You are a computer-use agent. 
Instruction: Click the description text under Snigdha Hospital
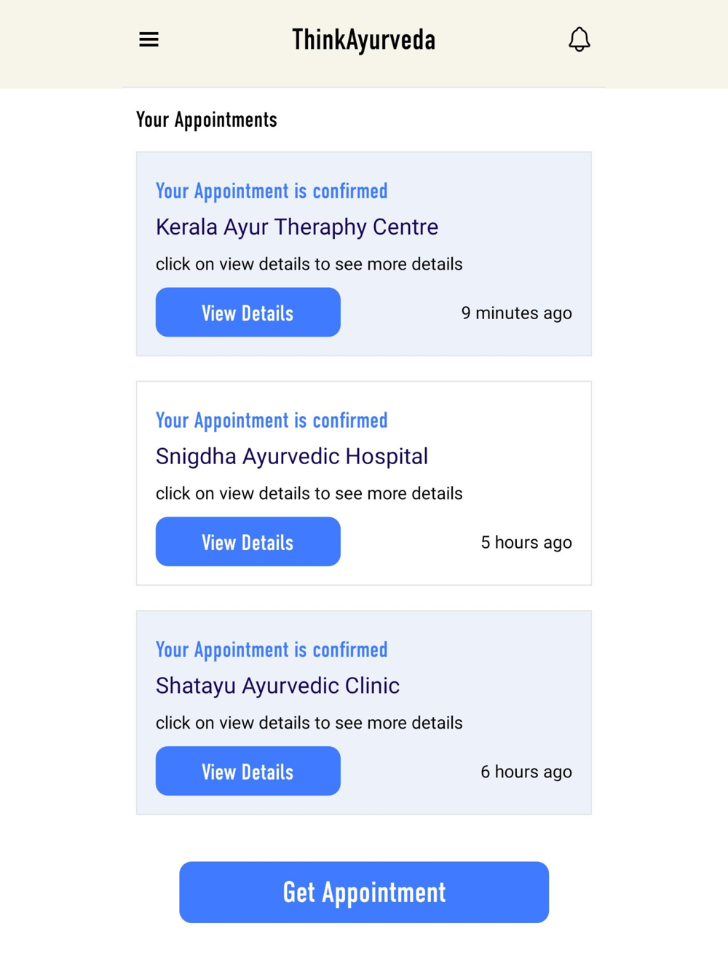point(309,494)
